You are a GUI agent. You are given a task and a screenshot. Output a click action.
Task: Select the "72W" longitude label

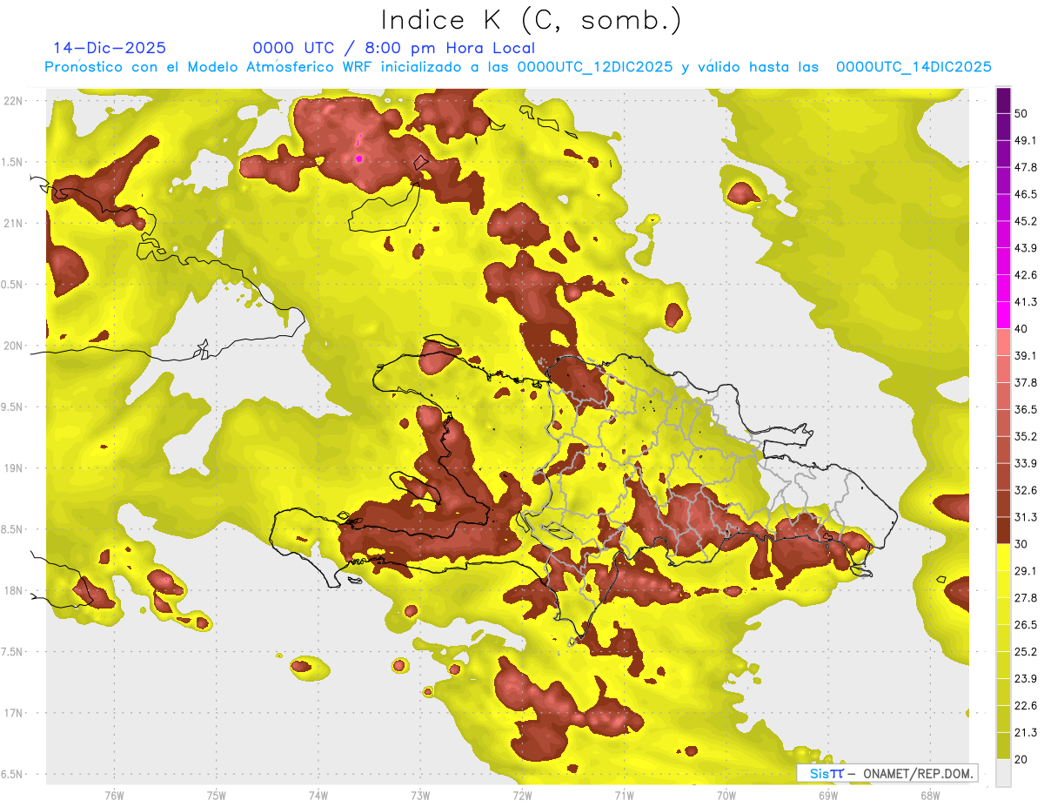(522, 795)
